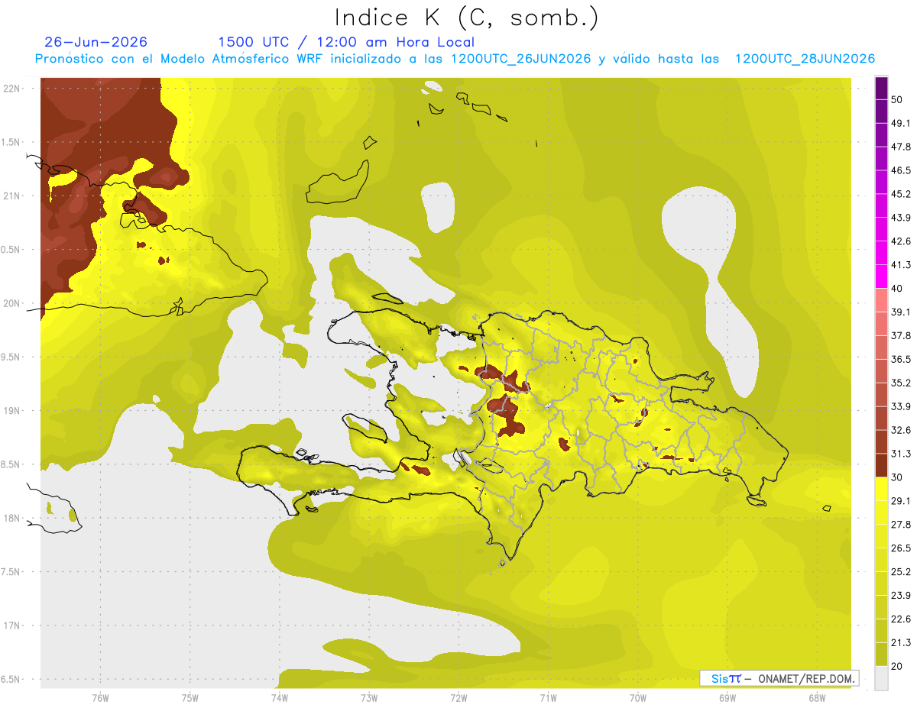917x708 pixels.
Task: Click the '19N' latitude axis label
Action: point(12,411)
